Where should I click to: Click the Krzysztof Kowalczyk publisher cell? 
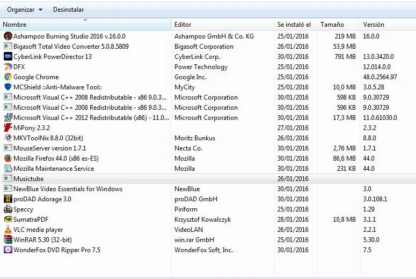point(202,219)
